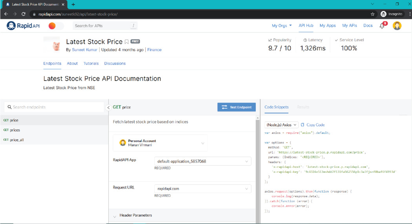The image size is (412, 224).
Task: Bookmark the Latest Stock Price API
Action: 126,42
